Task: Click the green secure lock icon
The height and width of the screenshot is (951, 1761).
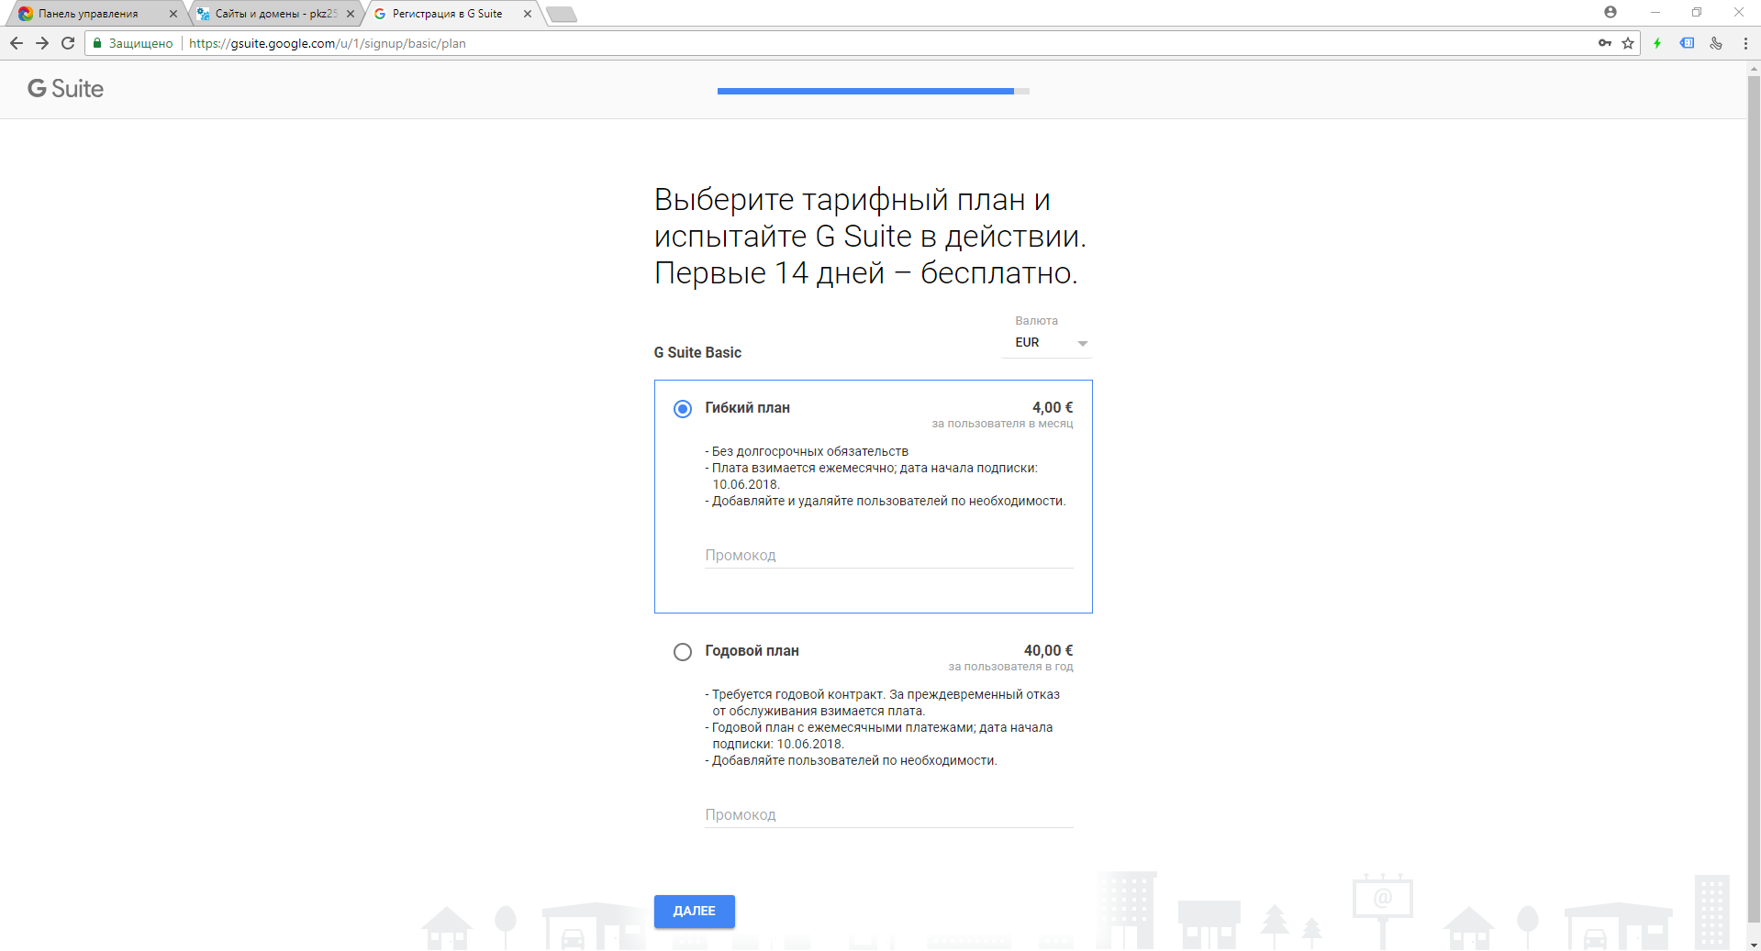Action: (x=97, y=43)
